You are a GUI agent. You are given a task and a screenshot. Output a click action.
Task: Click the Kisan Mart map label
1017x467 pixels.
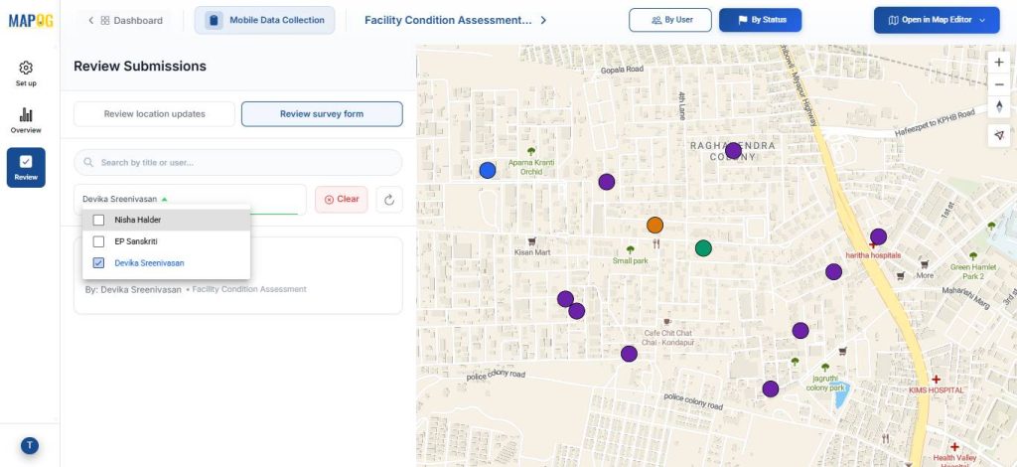tap(532, 251)
